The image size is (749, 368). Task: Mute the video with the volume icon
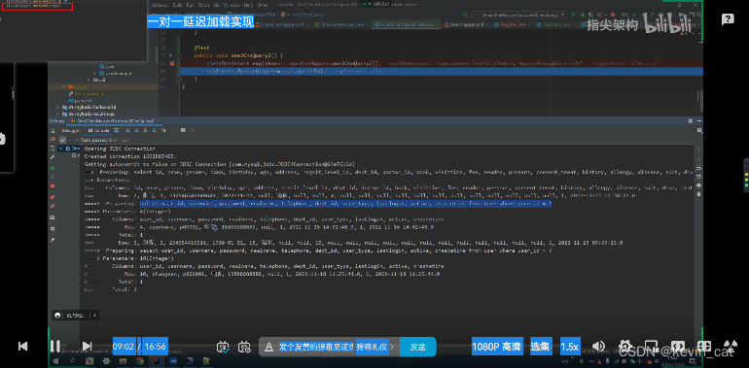click(598, 347)
